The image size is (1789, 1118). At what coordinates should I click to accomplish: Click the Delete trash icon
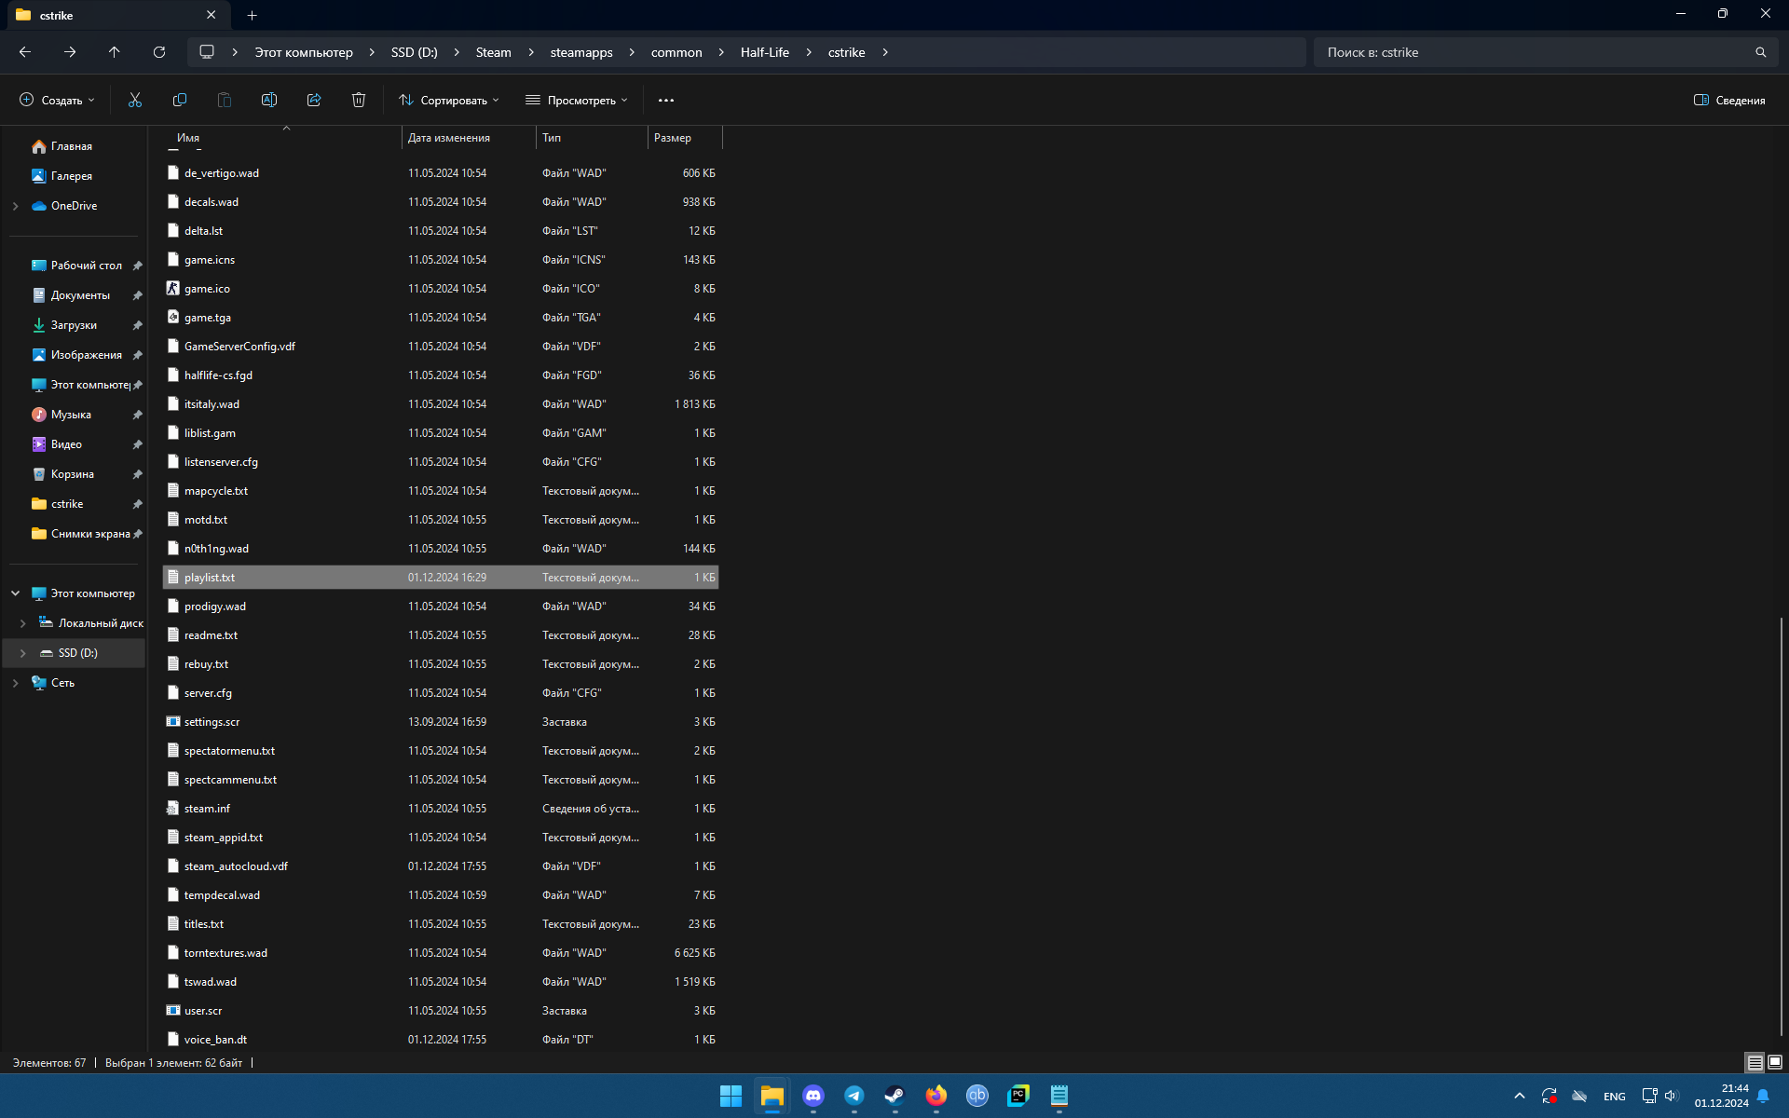pyautogui.click(x=359, y=100)
